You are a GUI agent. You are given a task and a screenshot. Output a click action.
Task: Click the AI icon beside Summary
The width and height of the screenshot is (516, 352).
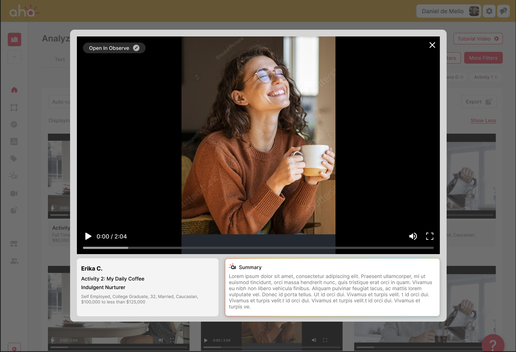[x=232, y=267]
